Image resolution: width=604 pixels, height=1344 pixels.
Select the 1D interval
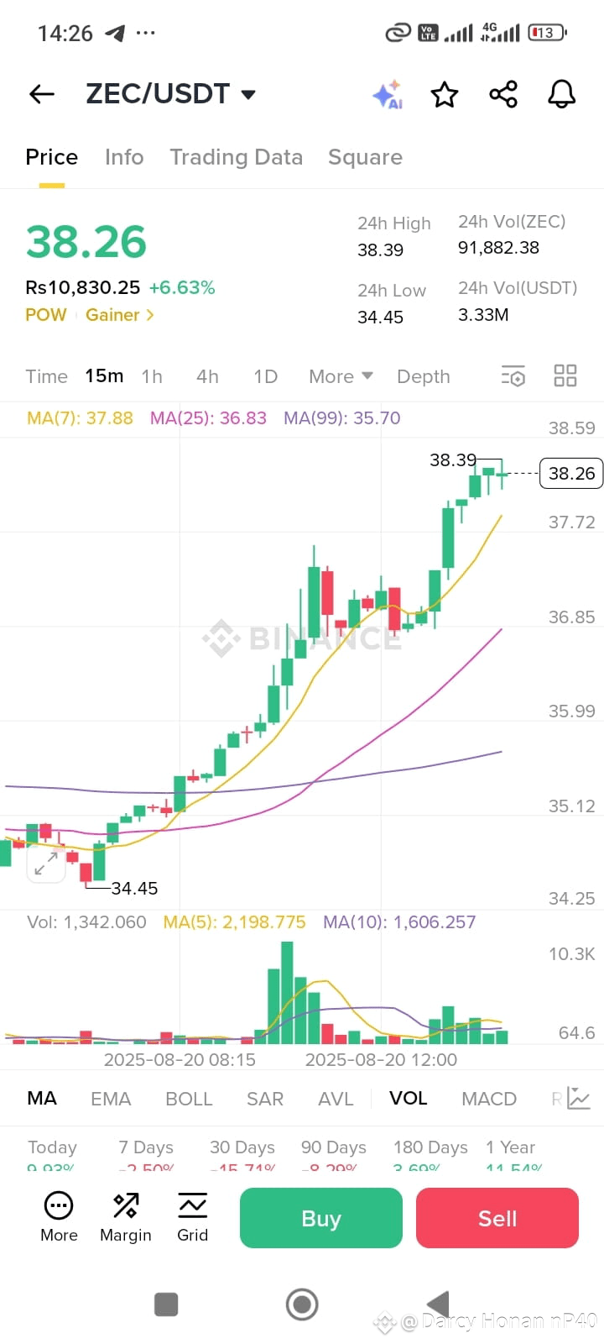tap(265, 376)
